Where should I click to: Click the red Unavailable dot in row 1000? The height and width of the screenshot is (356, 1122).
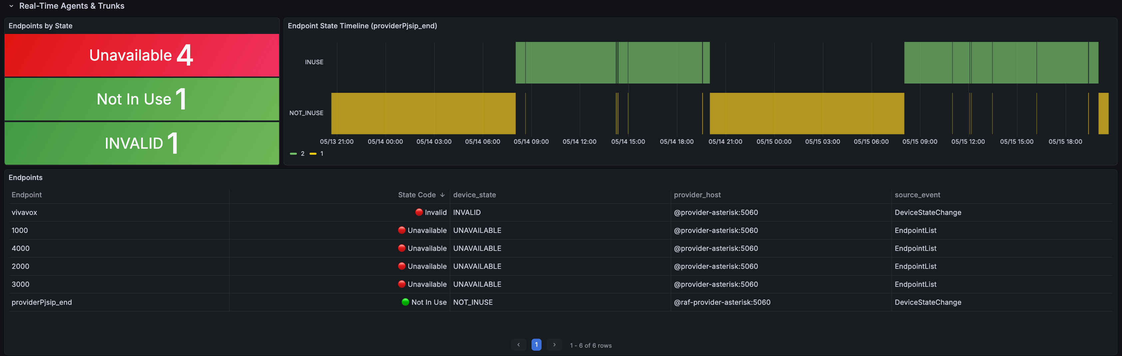[x=402, y=230]
